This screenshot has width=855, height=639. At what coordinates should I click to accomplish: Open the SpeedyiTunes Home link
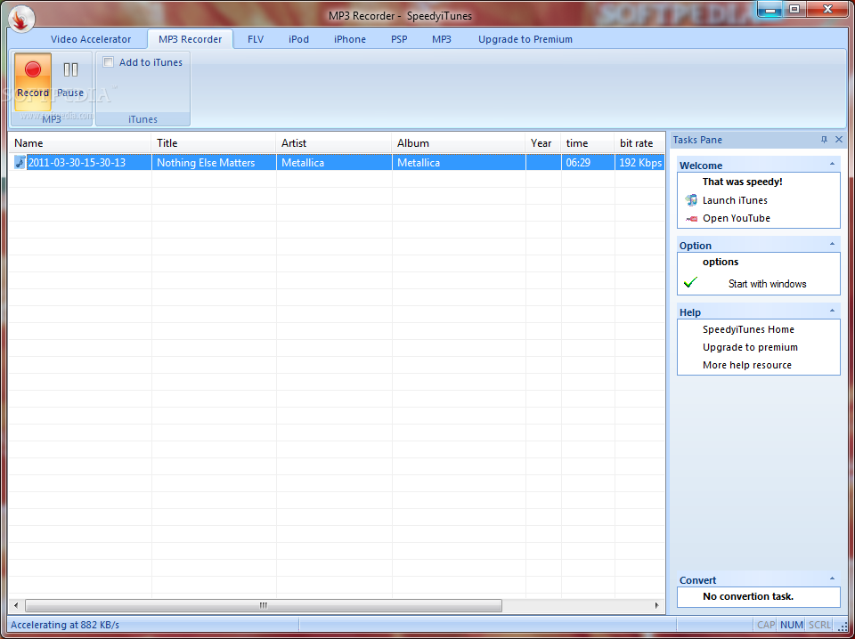click(748, 329)
